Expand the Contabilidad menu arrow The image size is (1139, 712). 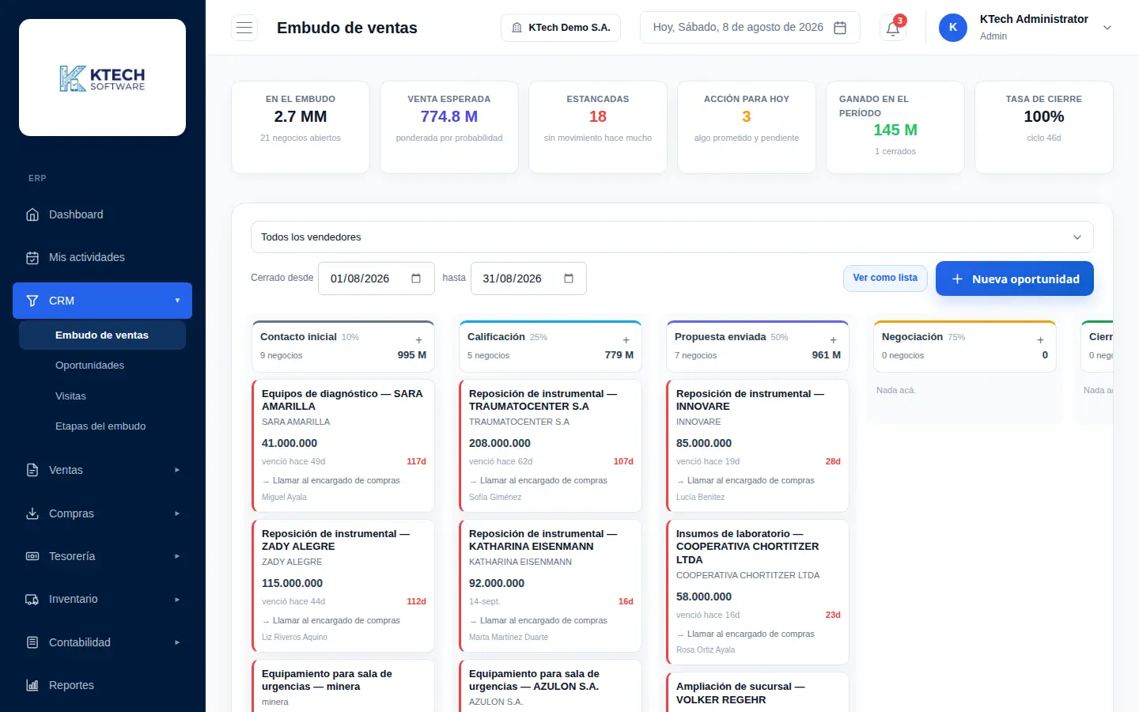tap(177, 642)
